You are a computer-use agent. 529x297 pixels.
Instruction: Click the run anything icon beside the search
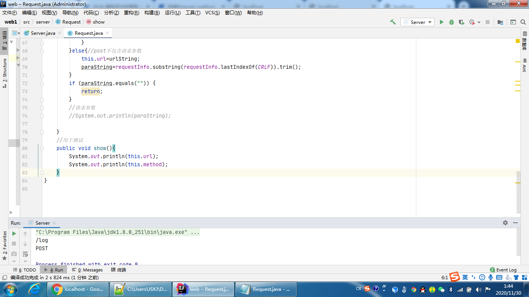[x=513, y=22]
